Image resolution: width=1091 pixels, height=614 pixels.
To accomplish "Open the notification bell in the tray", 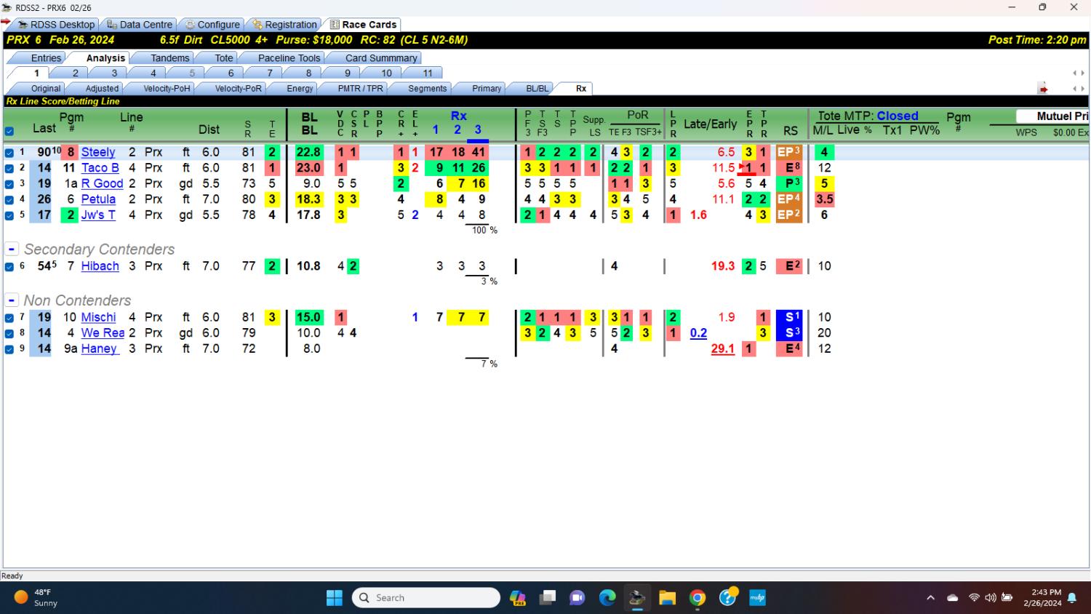I will pyautogui.click(x=1072, y=598).
